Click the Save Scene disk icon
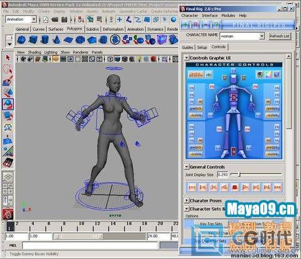This screenshot has height=259, width=301. pyautogui.click(x=65, y=19)
